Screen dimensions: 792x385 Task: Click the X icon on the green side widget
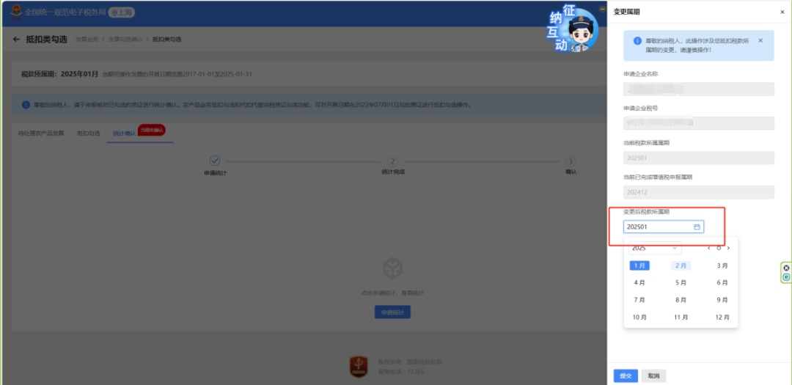pyautogui.click(x=786, y=268)
